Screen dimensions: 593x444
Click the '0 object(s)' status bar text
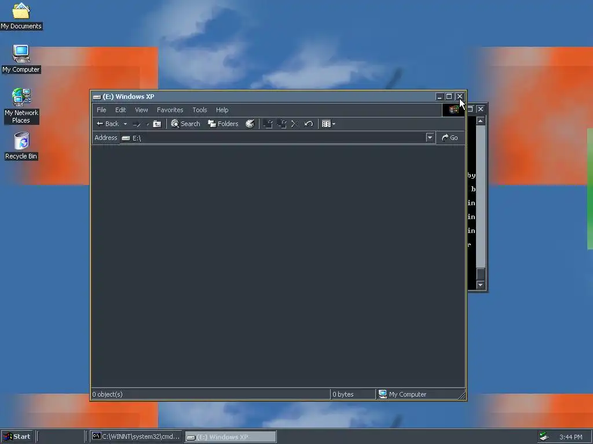click(x=107, y=394)
